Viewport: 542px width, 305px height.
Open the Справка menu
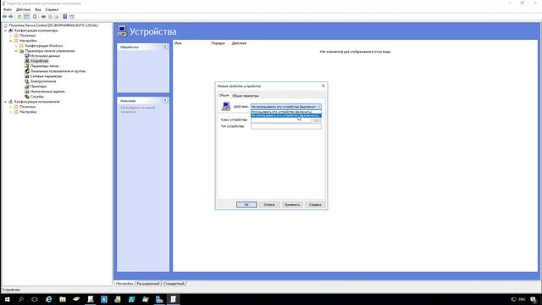(x=52, y=9)
